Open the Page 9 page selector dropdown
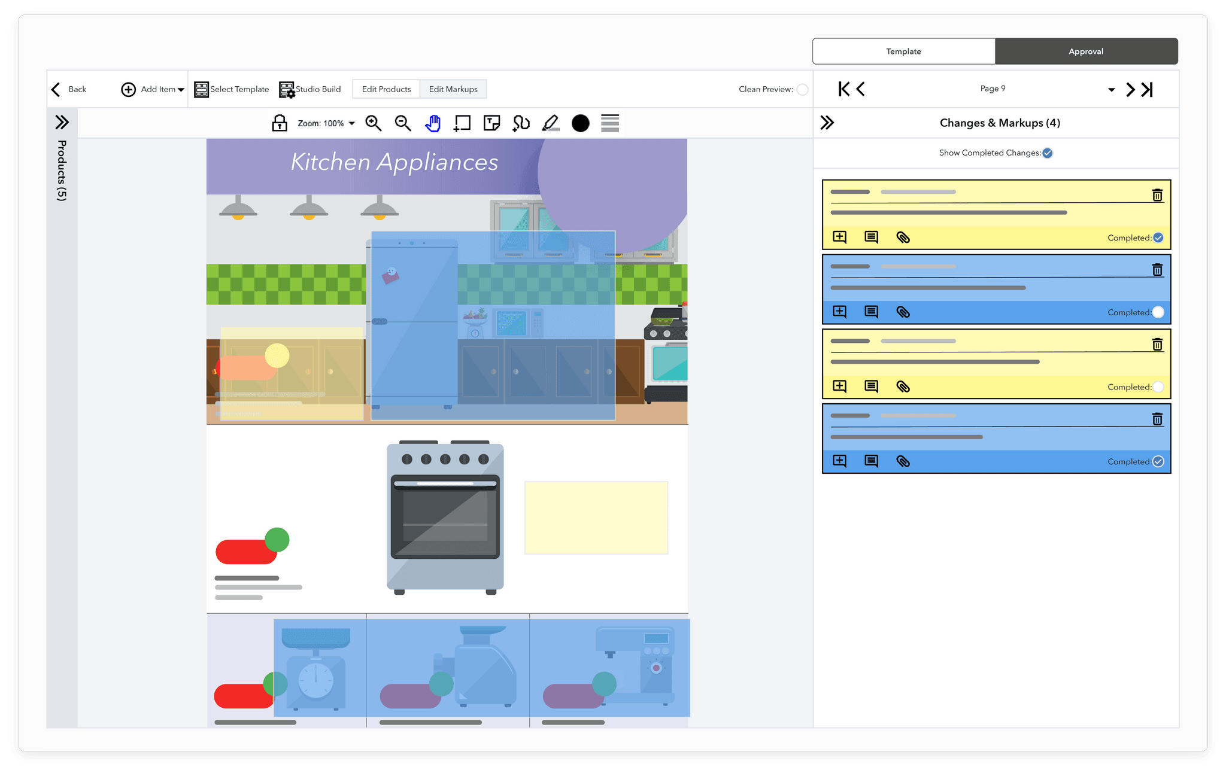This screenshot has width=1226, height=773. (x=1111, y=89)
